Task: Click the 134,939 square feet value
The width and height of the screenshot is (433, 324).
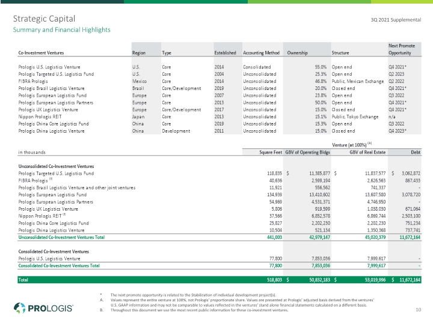Action: click(x=274, y=195)
